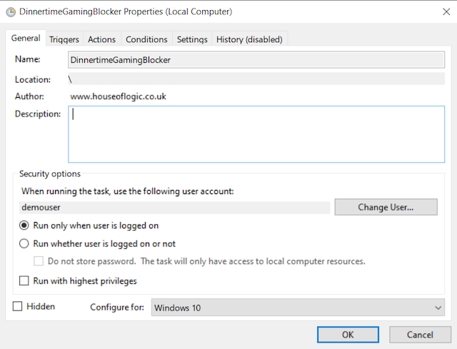Click Cancel to discard changes
Viewport: 457px width, 349px height.
420,335
